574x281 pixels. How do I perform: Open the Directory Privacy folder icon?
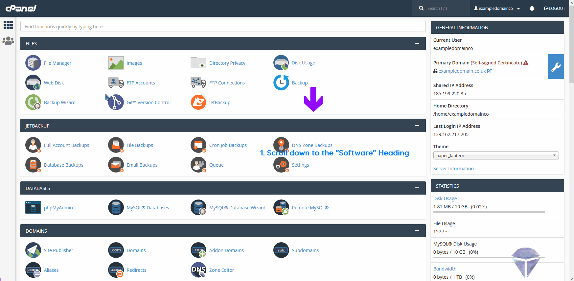tap(198, 62)
